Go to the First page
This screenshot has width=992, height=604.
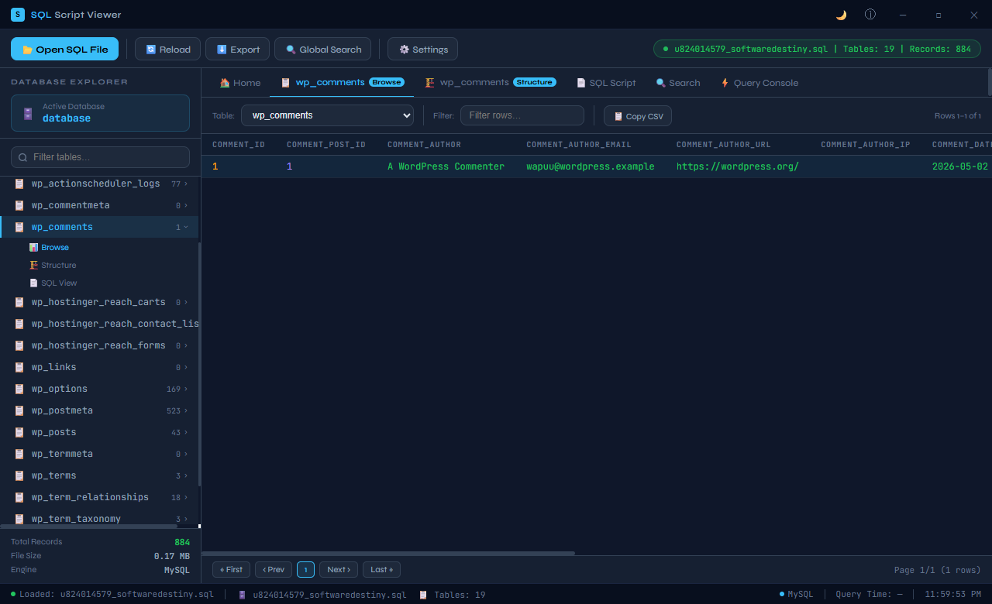point(231,570)
